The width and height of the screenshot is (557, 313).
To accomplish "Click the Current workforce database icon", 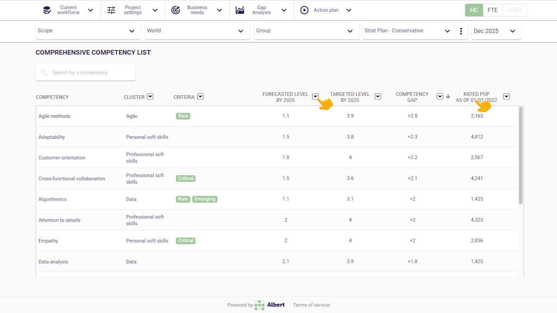I will coord(47,10).
